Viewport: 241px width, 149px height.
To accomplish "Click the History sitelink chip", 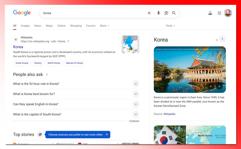I will (38, 63).
